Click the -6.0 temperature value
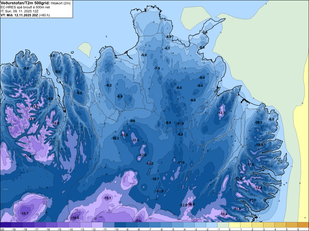The width and height of the screenshot is (309, 231). point(272,119)
